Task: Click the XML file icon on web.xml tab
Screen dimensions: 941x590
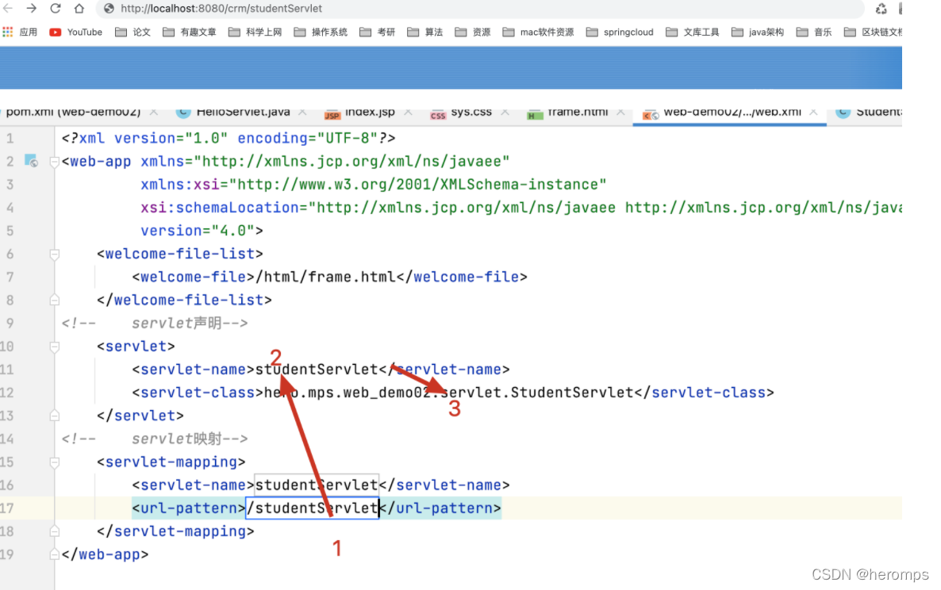Action: (x=651, y=114)
